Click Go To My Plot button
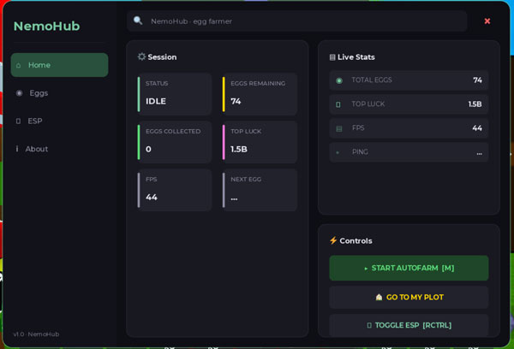514x349 pixels. [x=409, y=298]
